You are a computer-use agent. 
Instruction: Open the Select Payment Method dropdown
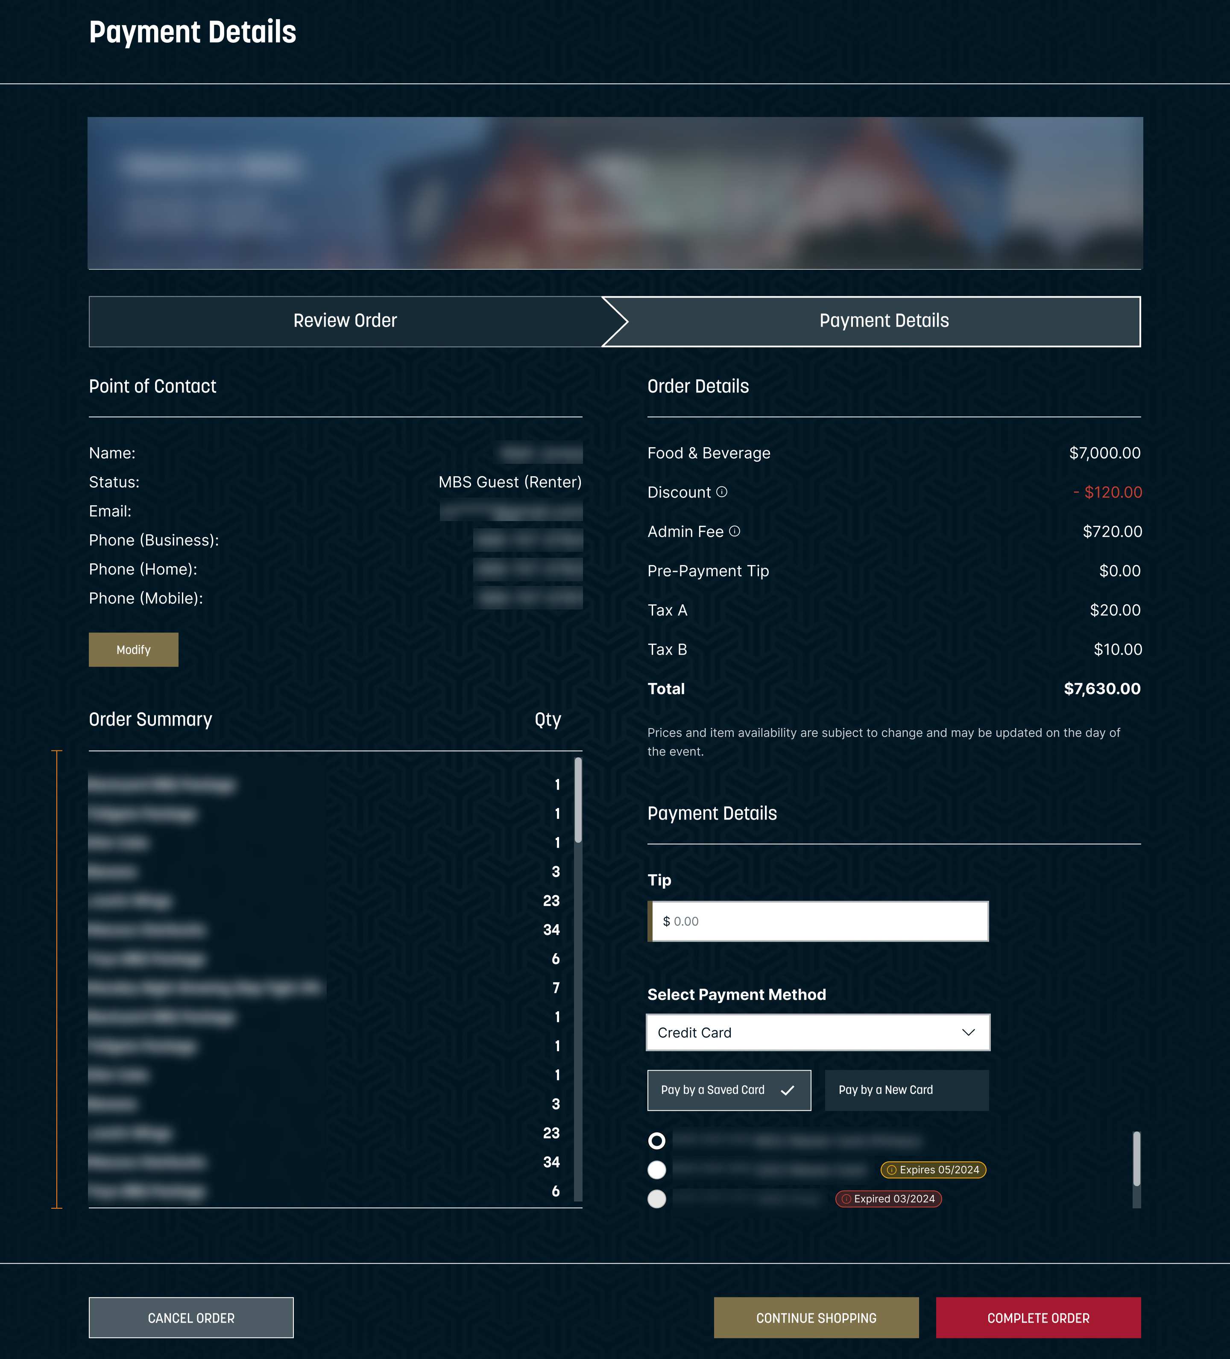click(x=817, y=1032)
